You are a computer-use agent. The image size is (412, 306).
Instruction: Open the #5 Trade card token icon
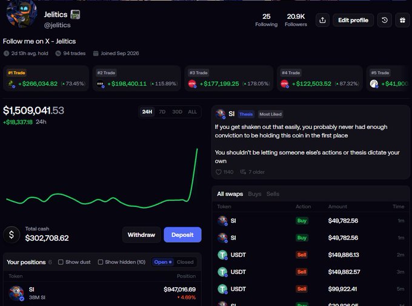pos(374,84)
